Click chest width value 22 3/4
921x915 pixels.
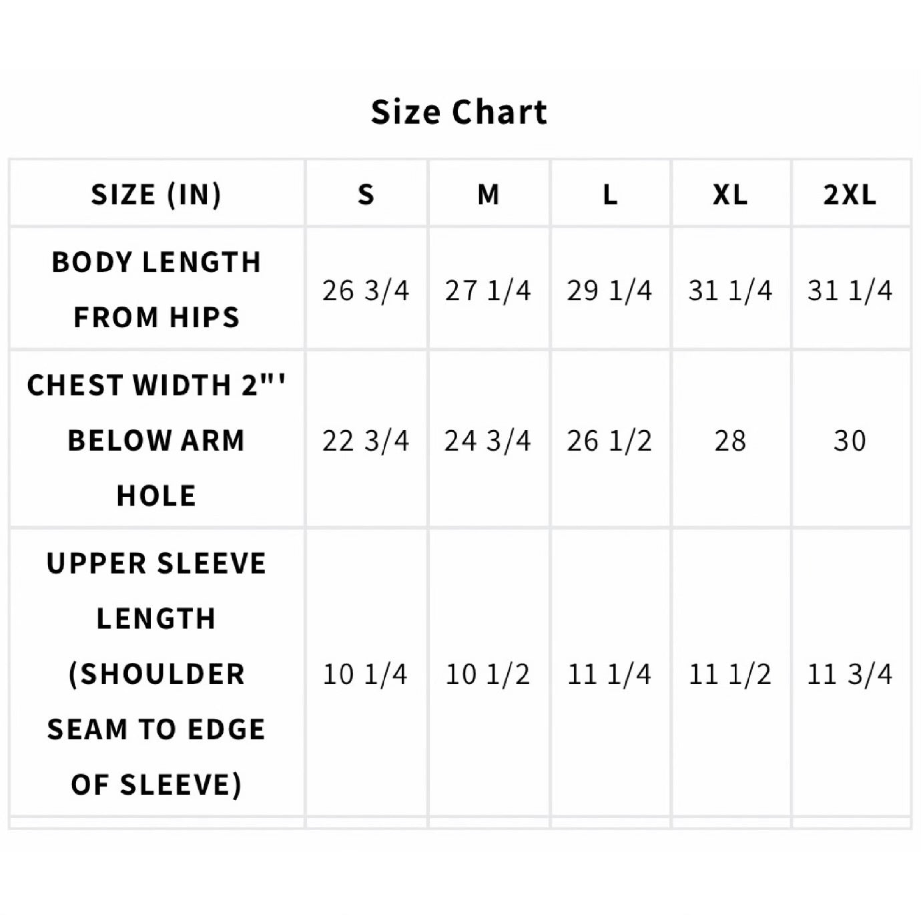point(366,441)
